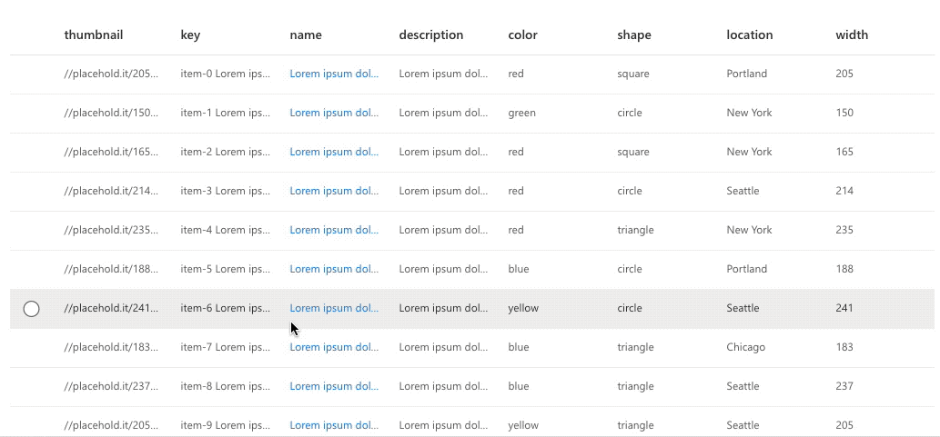This screenshot has width=940, height=437.
Task: Sort by the location column header
Action: (x=749, y=35)
